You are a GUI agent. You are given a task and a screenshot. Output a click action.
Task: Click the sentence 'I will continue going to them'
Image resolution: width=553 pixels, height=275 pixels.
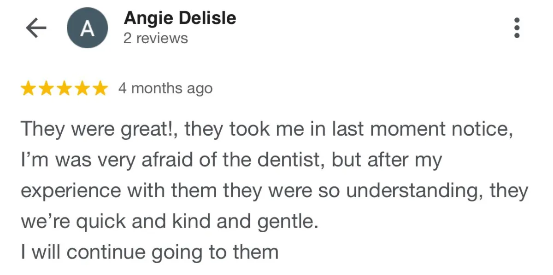(150, 252)
